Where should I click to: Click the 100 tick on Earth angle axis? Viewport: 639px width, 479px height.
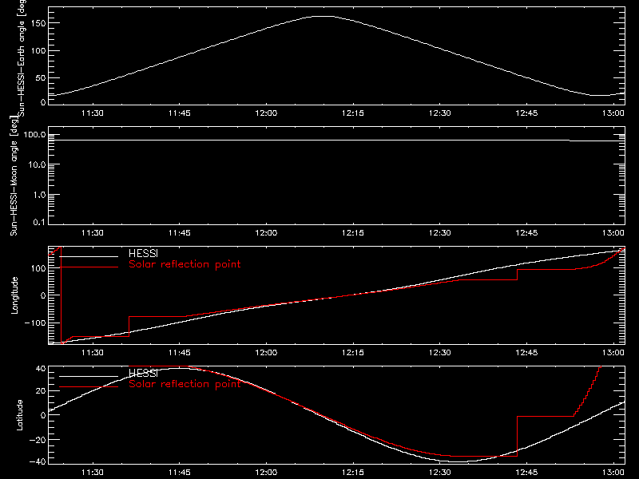[38, 50]
